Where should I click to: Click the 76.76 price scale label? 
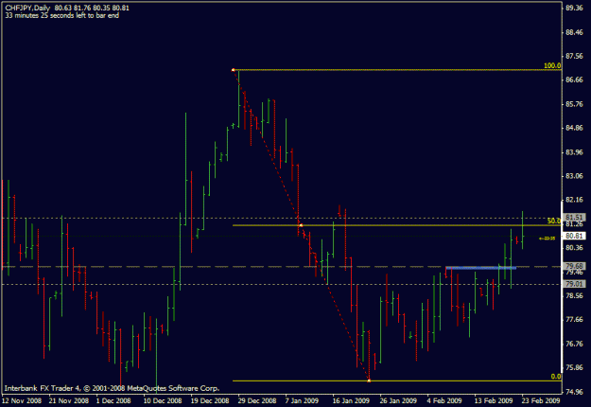pyautogui.click(x=574, y=344)
